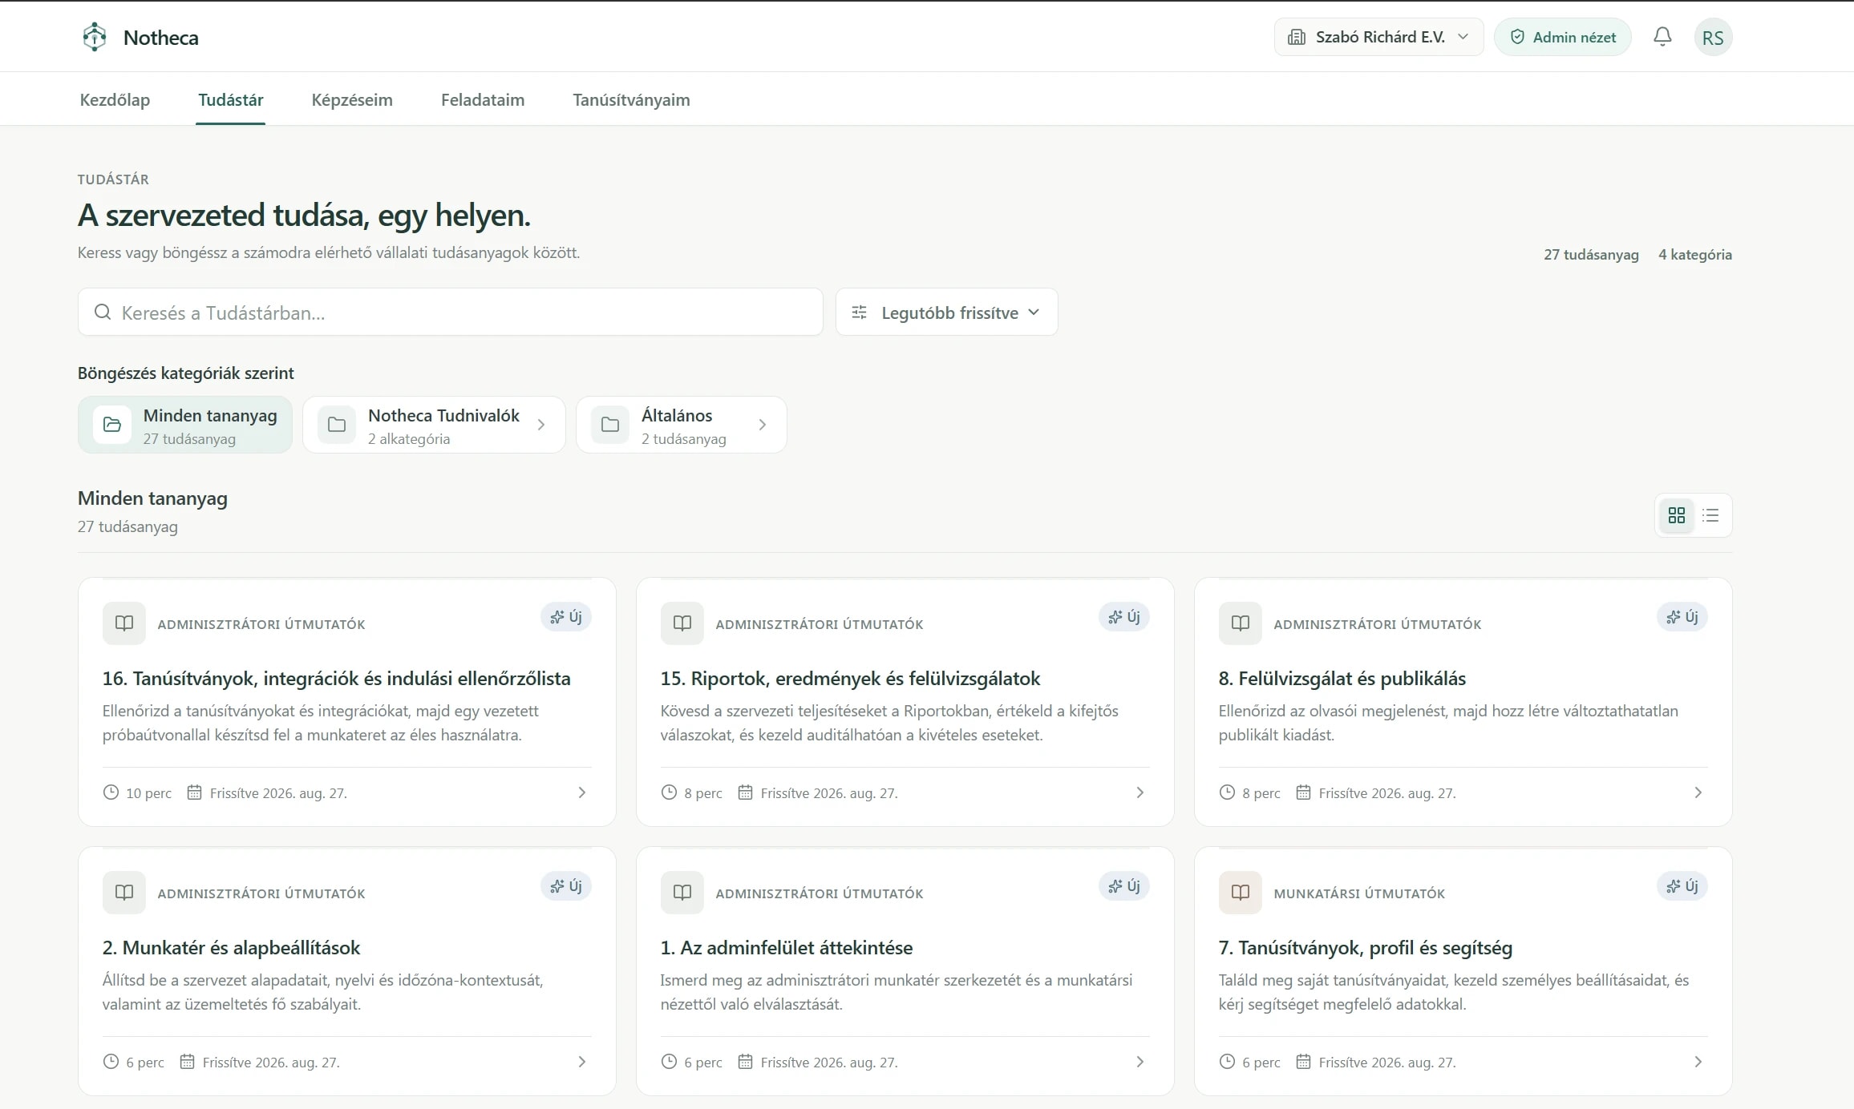Image resolution: width=1854 pixels, height=1109 pixels.
Task: Expand Notheca Tudnivalók category chevron
Action: [x=541, y=425]
